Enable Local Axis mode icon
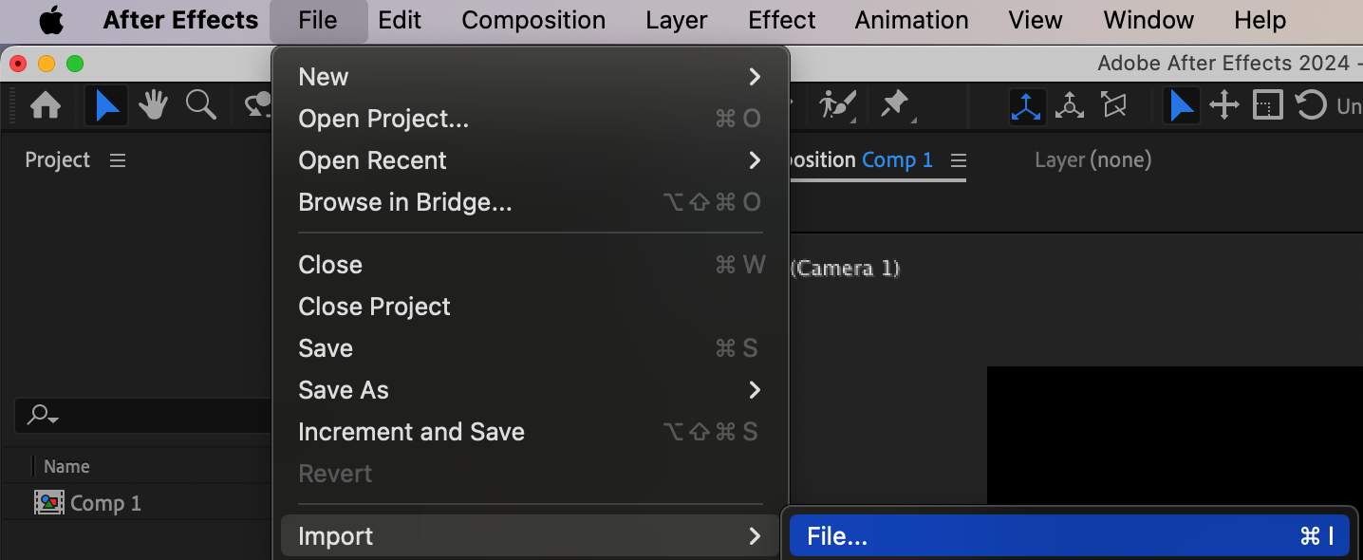 point(1026,105)
